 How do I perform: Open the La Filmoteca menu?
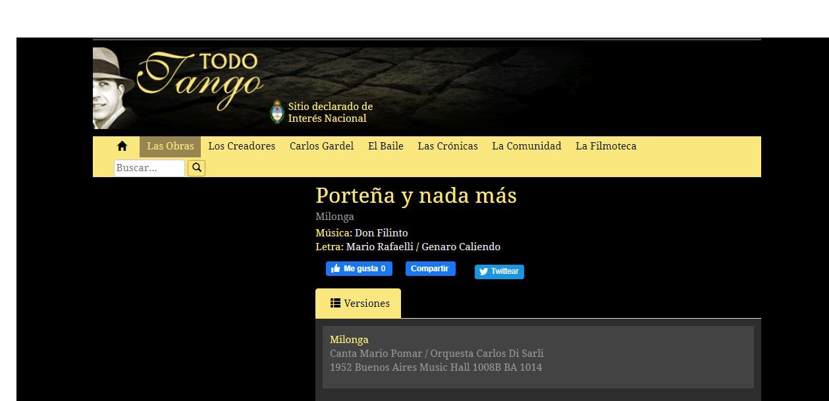coord(606,146)
